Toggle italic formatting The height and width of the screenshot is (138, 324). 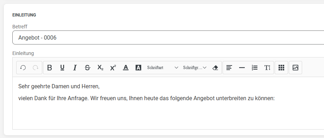pos(75,68)
